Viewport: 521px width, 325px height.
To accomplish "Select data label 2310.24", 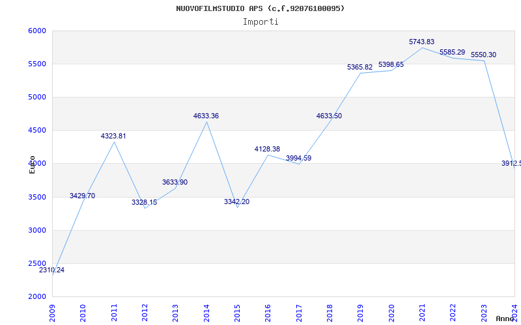I will point(52,270).
